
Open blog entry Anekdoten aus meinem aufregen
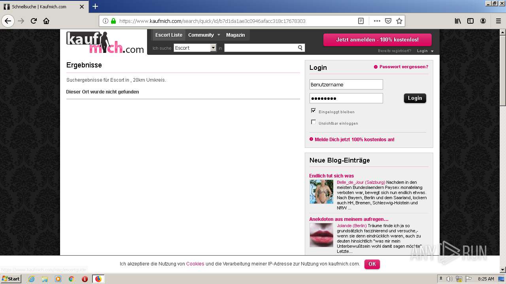click(x=349, y=219)
